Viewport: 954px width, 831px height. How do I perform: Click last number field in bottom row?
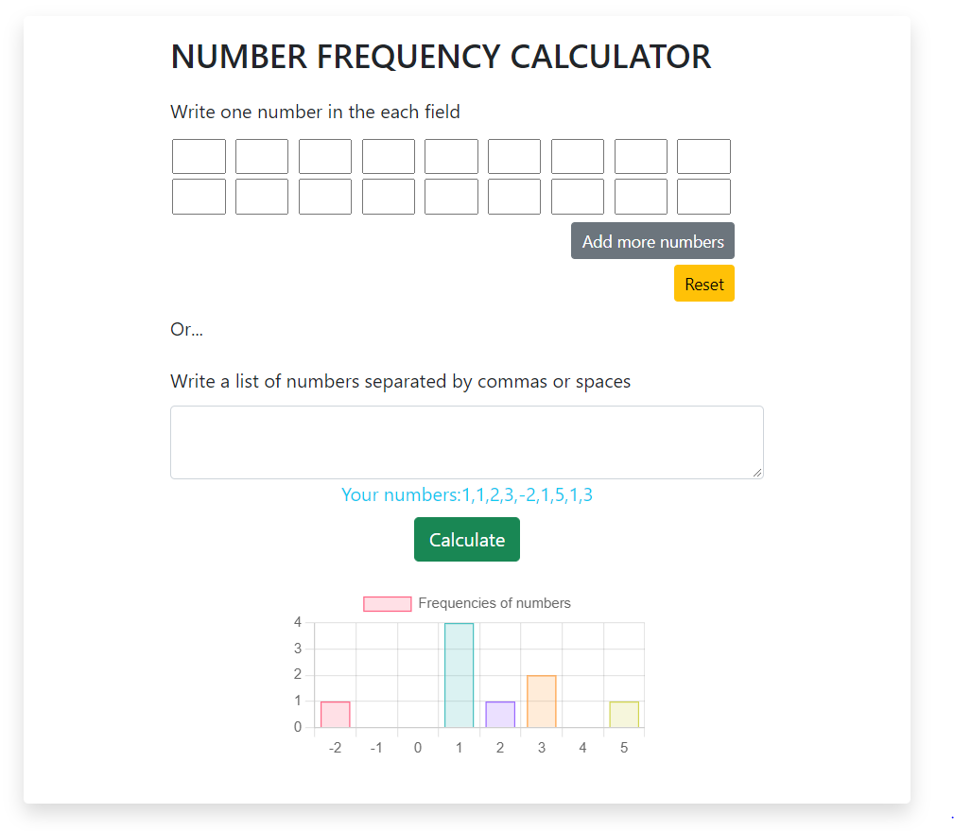pyautogui.click(x=703, y=197)
